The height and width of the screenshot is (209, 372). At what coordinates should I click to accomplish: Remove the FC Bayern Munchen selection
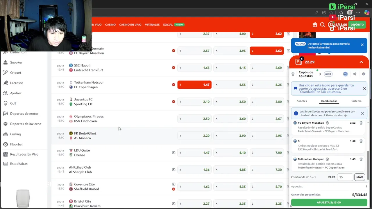[361, 123]
